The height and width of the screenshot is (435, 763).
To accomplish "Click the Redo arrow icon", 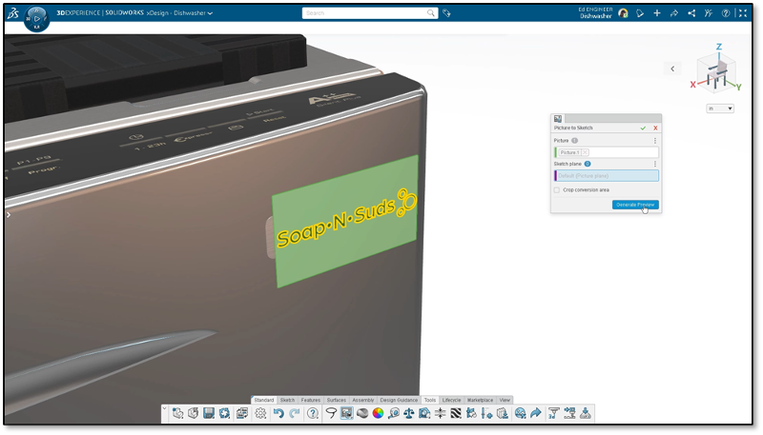I will [x=295, y=413].
